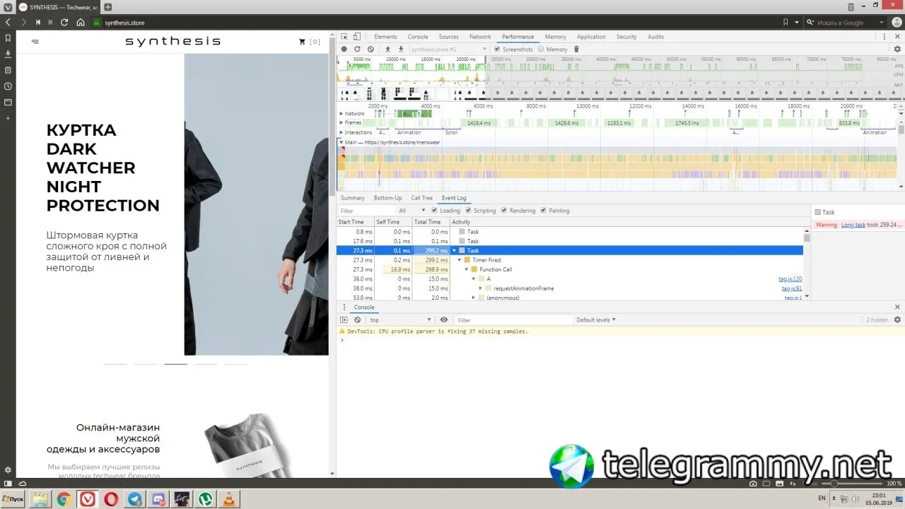
Task: Sort by the Total Time column header
Action: (x=430, y=222)
